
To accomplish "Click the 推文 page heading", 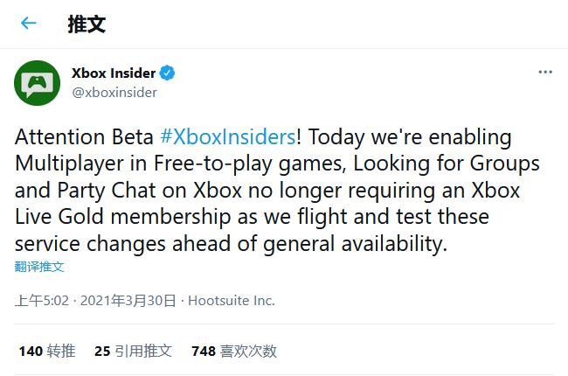I will pyautogui.click(x=87, y=24).
